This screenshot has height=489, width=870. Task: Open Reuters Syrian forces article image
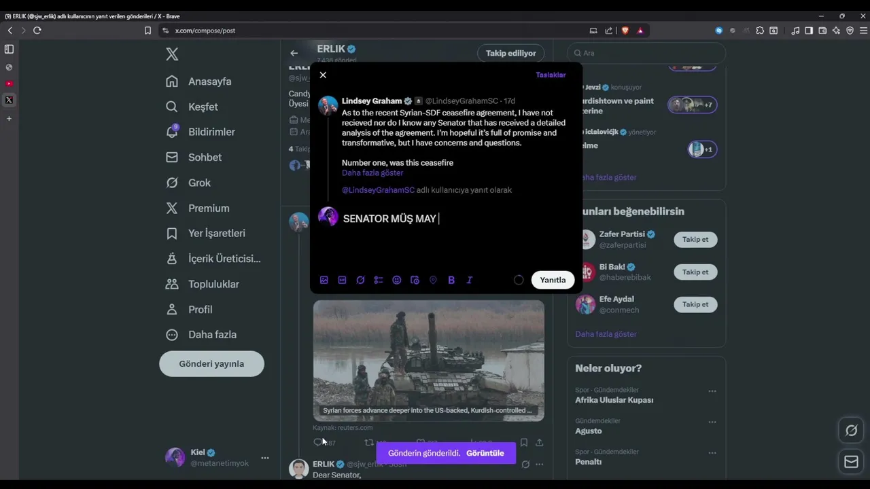[x=429, y=361]
